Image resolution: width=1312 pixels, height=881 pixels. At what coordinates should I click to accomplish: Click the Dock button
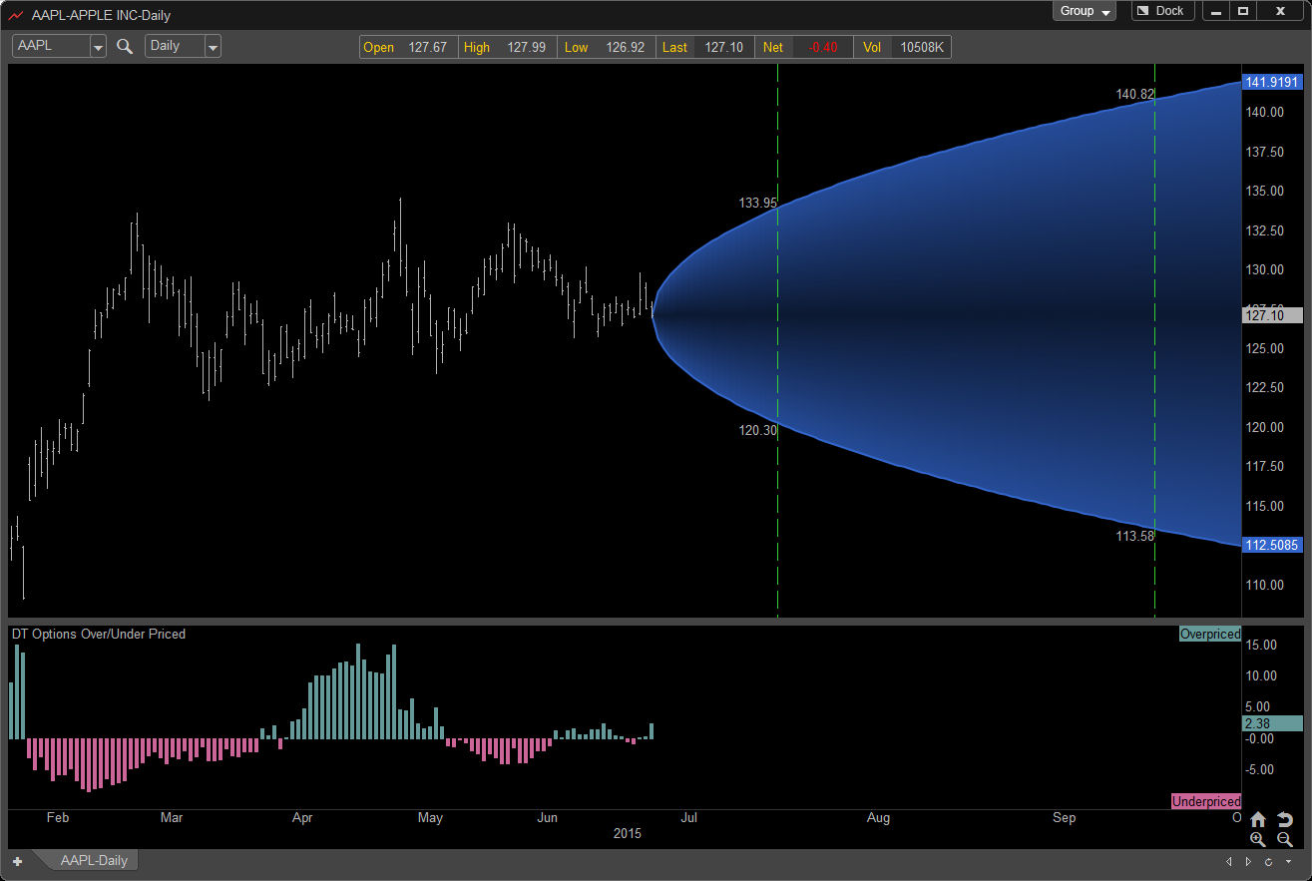pos(1163,11)
